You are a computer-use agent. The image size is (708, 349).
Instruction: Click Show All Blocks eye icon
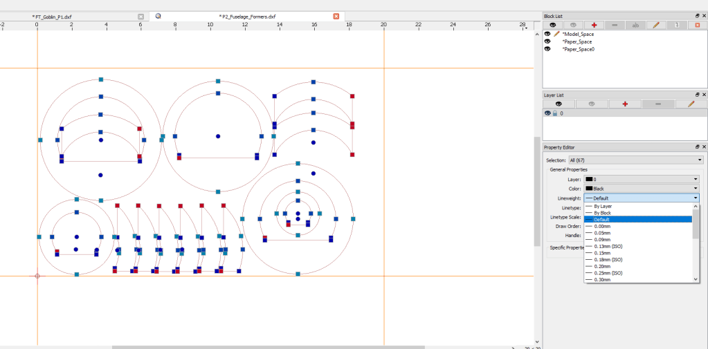tap(552, 25)
